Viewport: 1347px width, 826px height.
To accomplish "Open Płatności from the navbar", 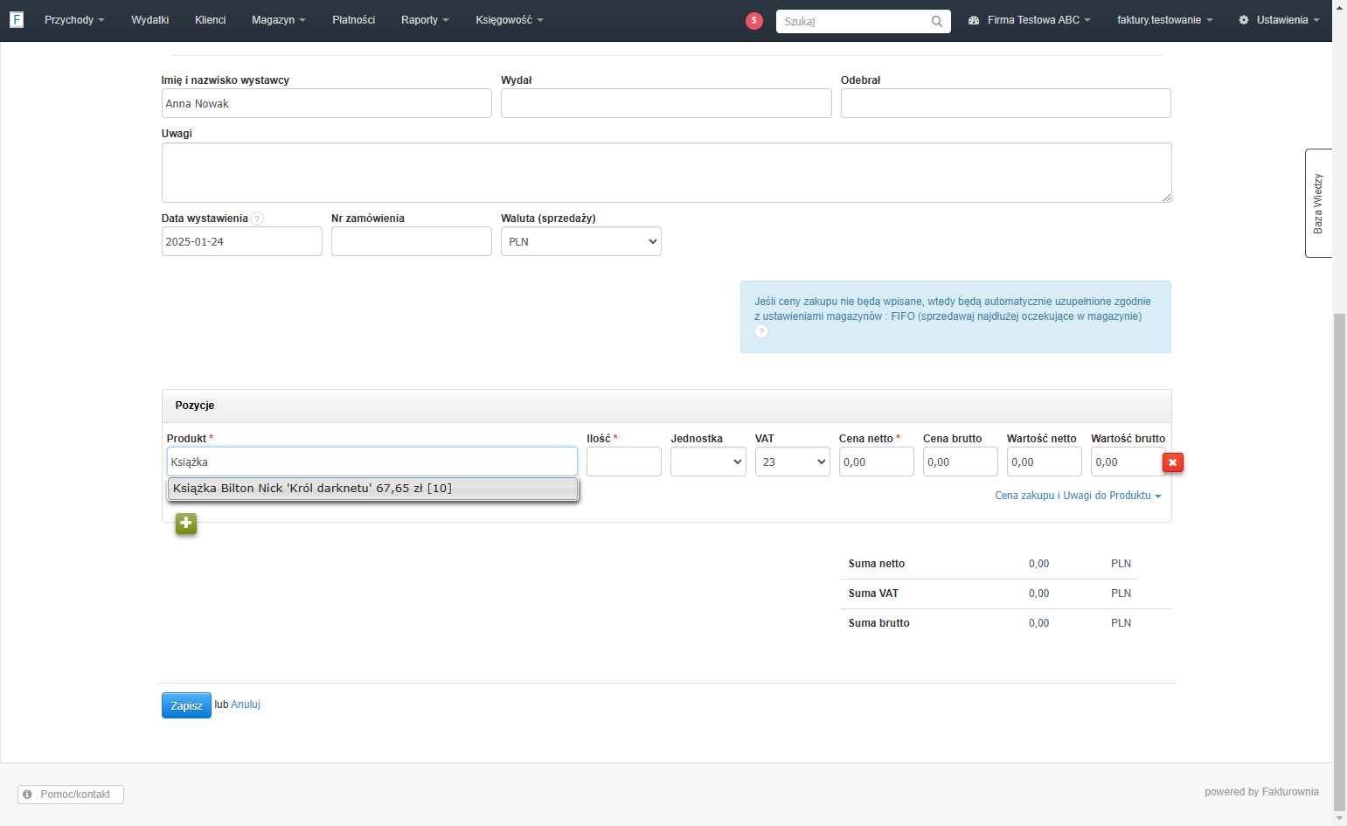I will [354, 20].
